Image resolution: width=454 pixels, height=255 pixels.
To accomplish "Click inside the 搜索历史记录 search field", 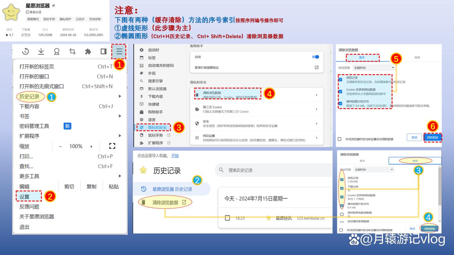I will (x=274, y=170).
